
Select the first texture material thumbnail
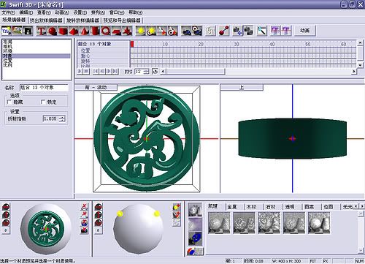(x=219, y=223)
